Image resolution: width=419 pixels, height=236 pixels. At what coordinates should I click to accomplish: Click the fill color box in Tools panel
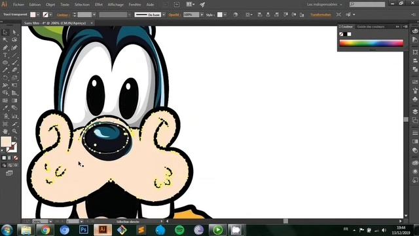pos(6,142)
